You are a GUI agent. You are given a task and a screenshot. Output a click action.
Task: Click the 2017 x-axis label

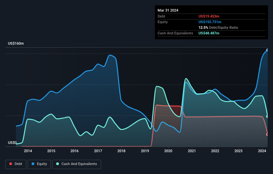[x=98, y=151]
